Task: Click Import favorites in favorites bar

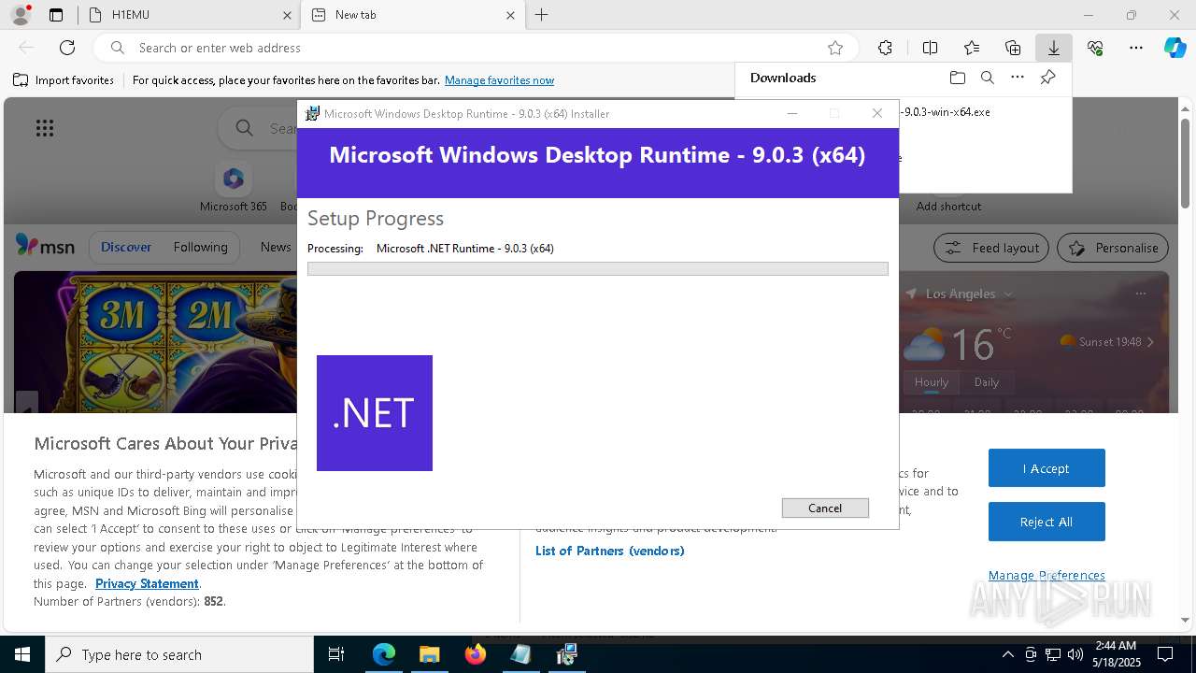Action: [x=64, y=80]
